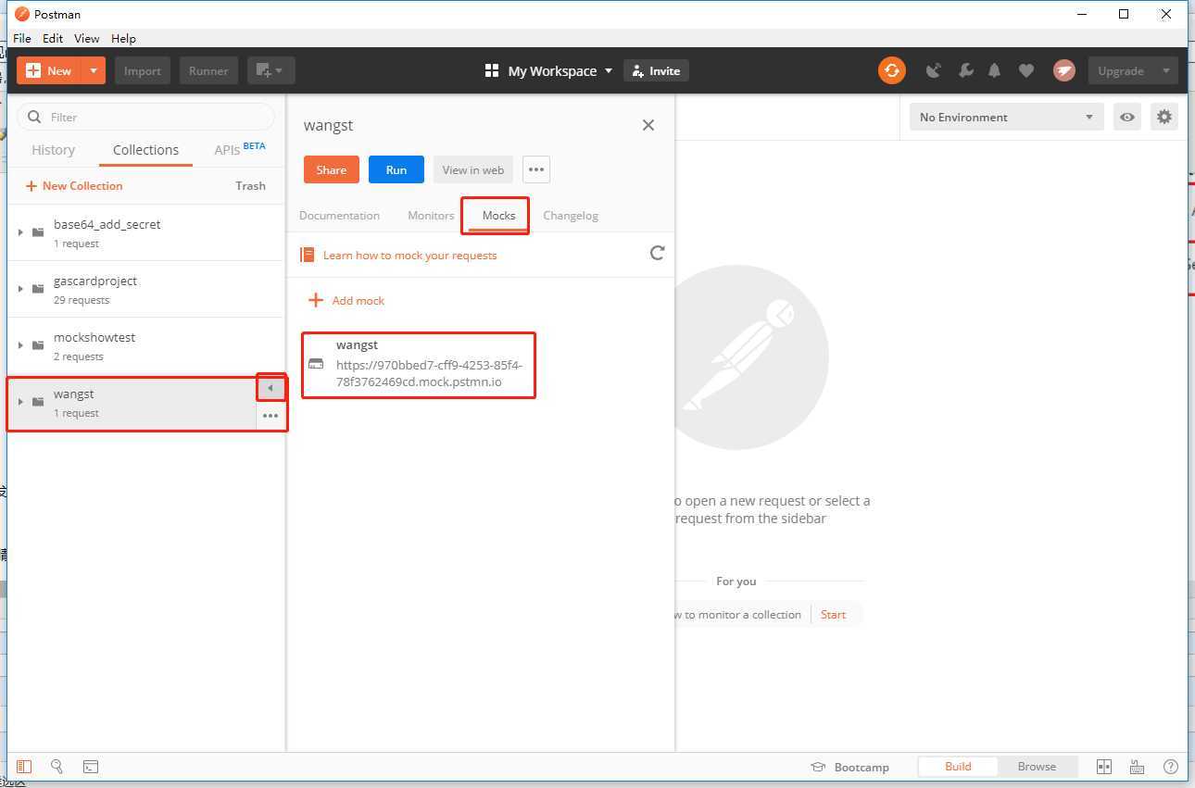The height and width of the screenshot is (788, 1195).
Task: Open the Documentation tab
Action: (339, 216)
